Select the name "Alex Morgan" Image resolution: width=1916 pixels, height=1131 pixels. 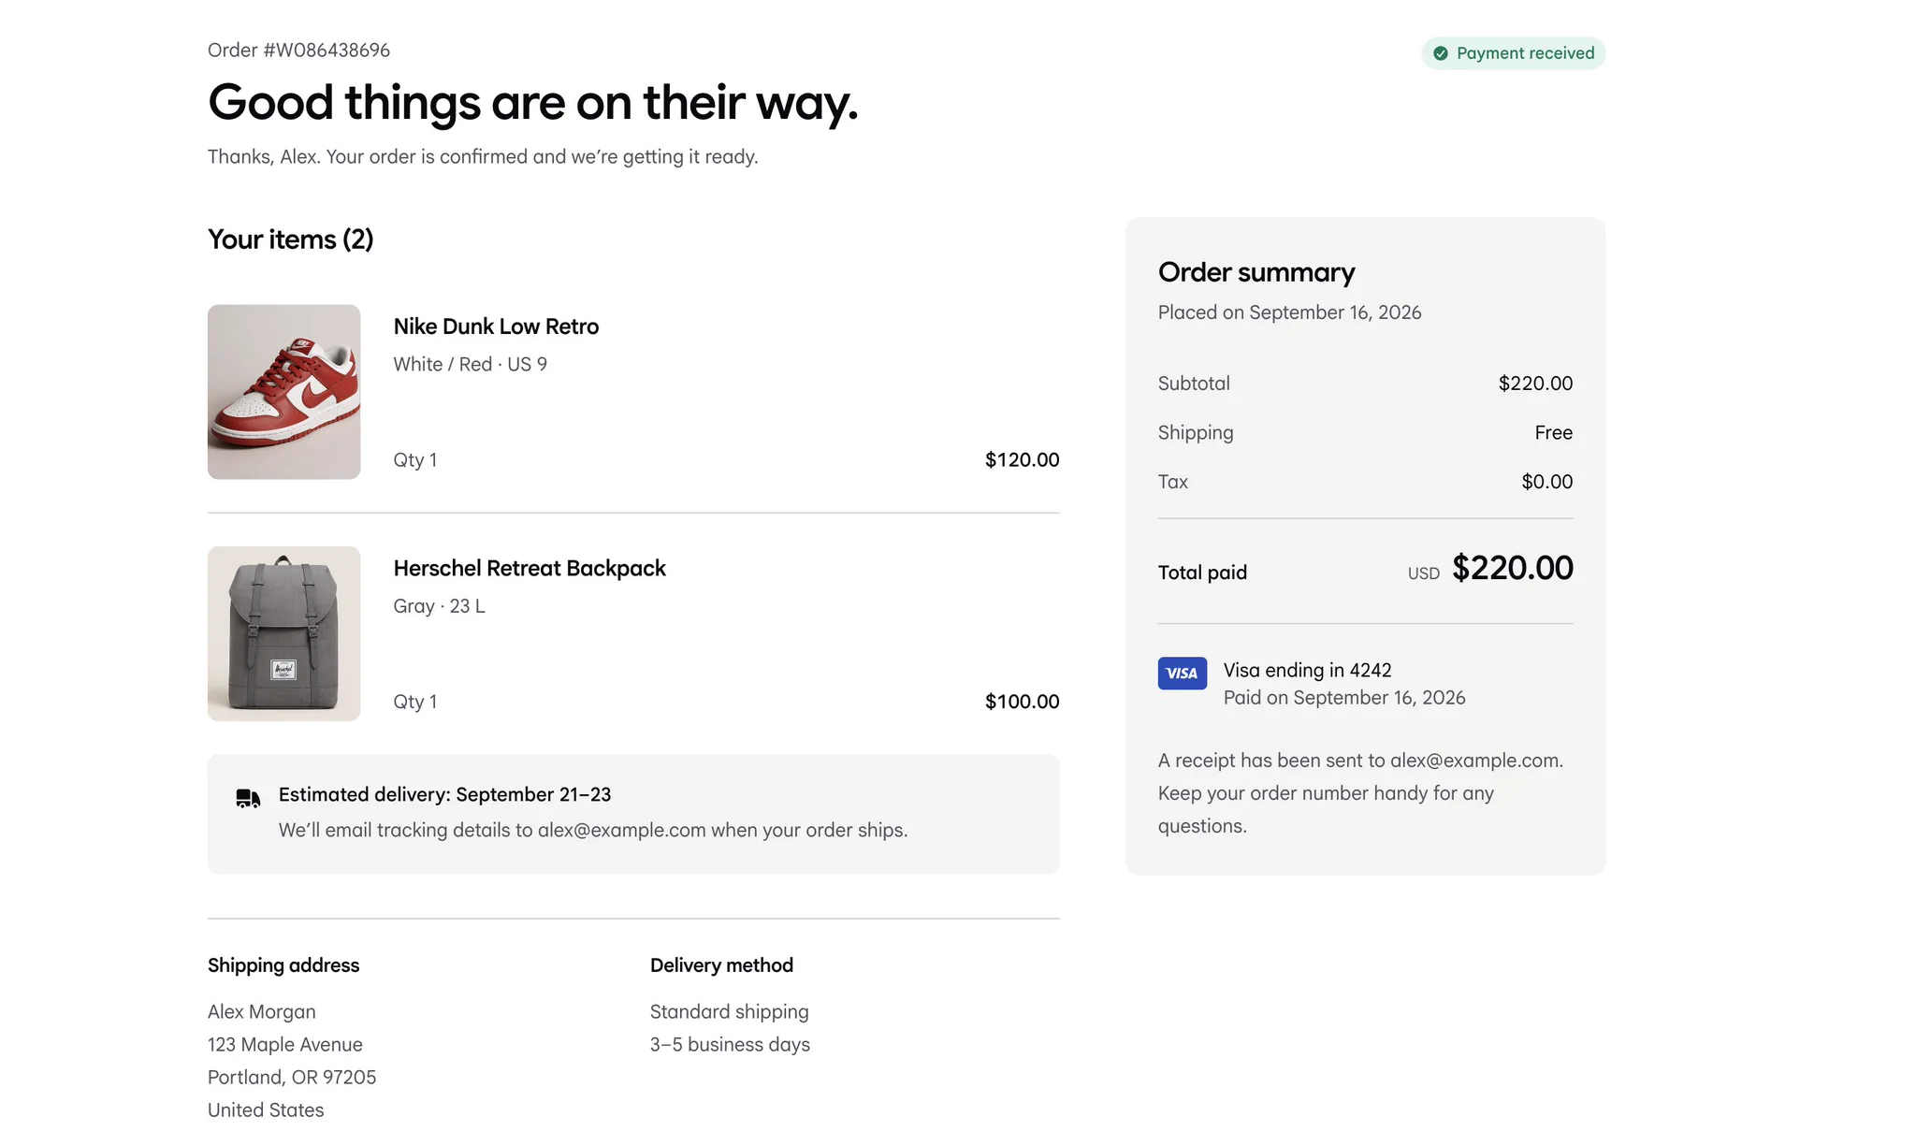(x=262, y=1012)
